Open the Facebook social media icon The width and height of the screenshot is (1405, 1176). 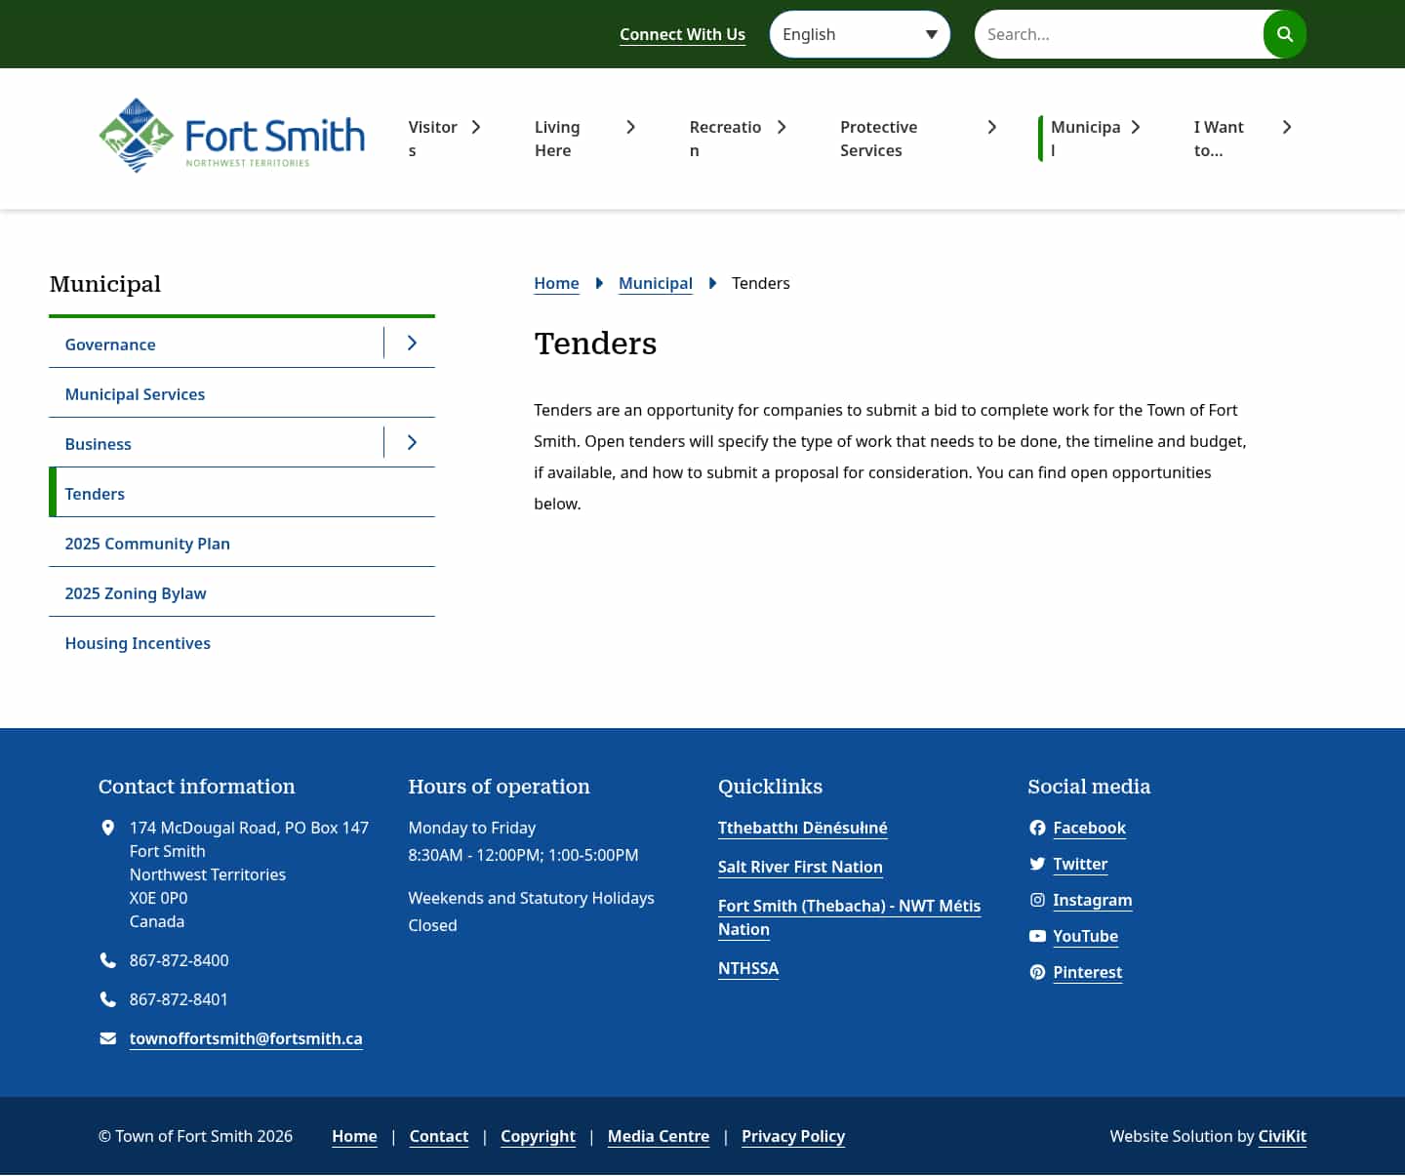[x=1037, y=828]
